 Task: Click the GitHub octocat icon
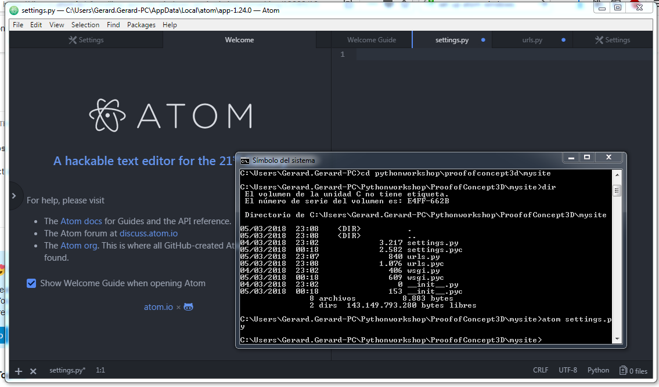point(188,307)
